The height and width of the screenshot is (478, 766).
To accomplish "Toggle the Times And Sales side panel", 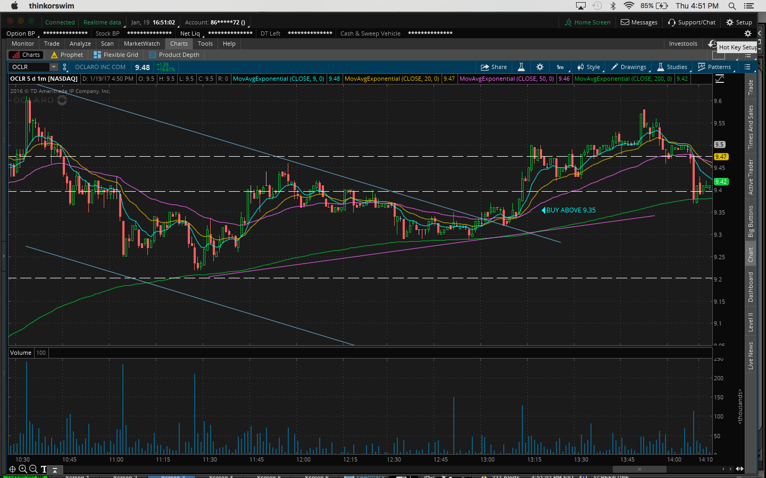I will click(751, 127).
